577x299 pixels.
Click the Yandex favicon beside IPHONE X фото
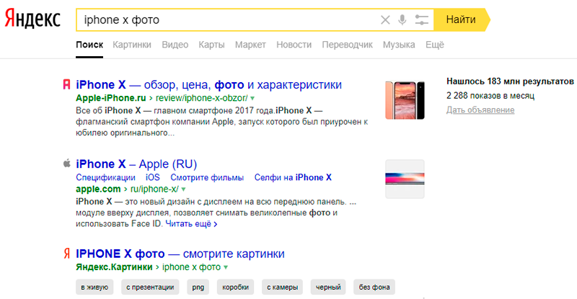pos(66,254)
